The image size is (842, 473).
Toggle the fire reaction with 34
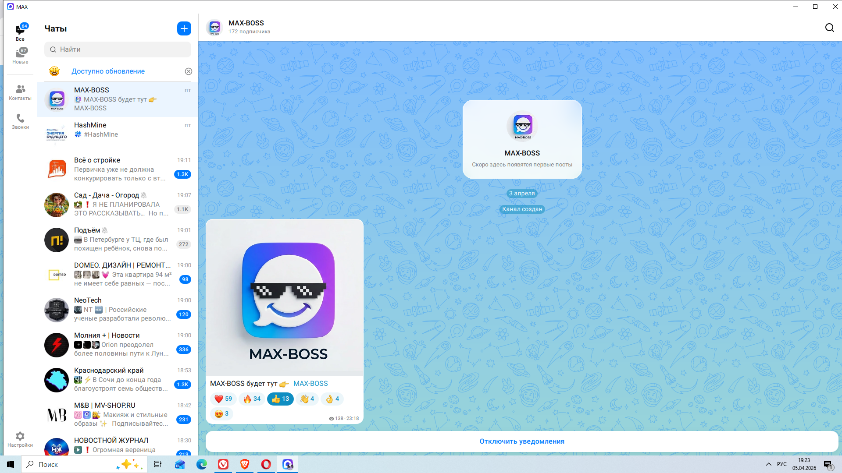[x=252, y=399]
